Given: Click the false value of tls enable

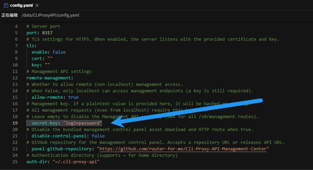Looking at the screenshot, I should 59,52.
